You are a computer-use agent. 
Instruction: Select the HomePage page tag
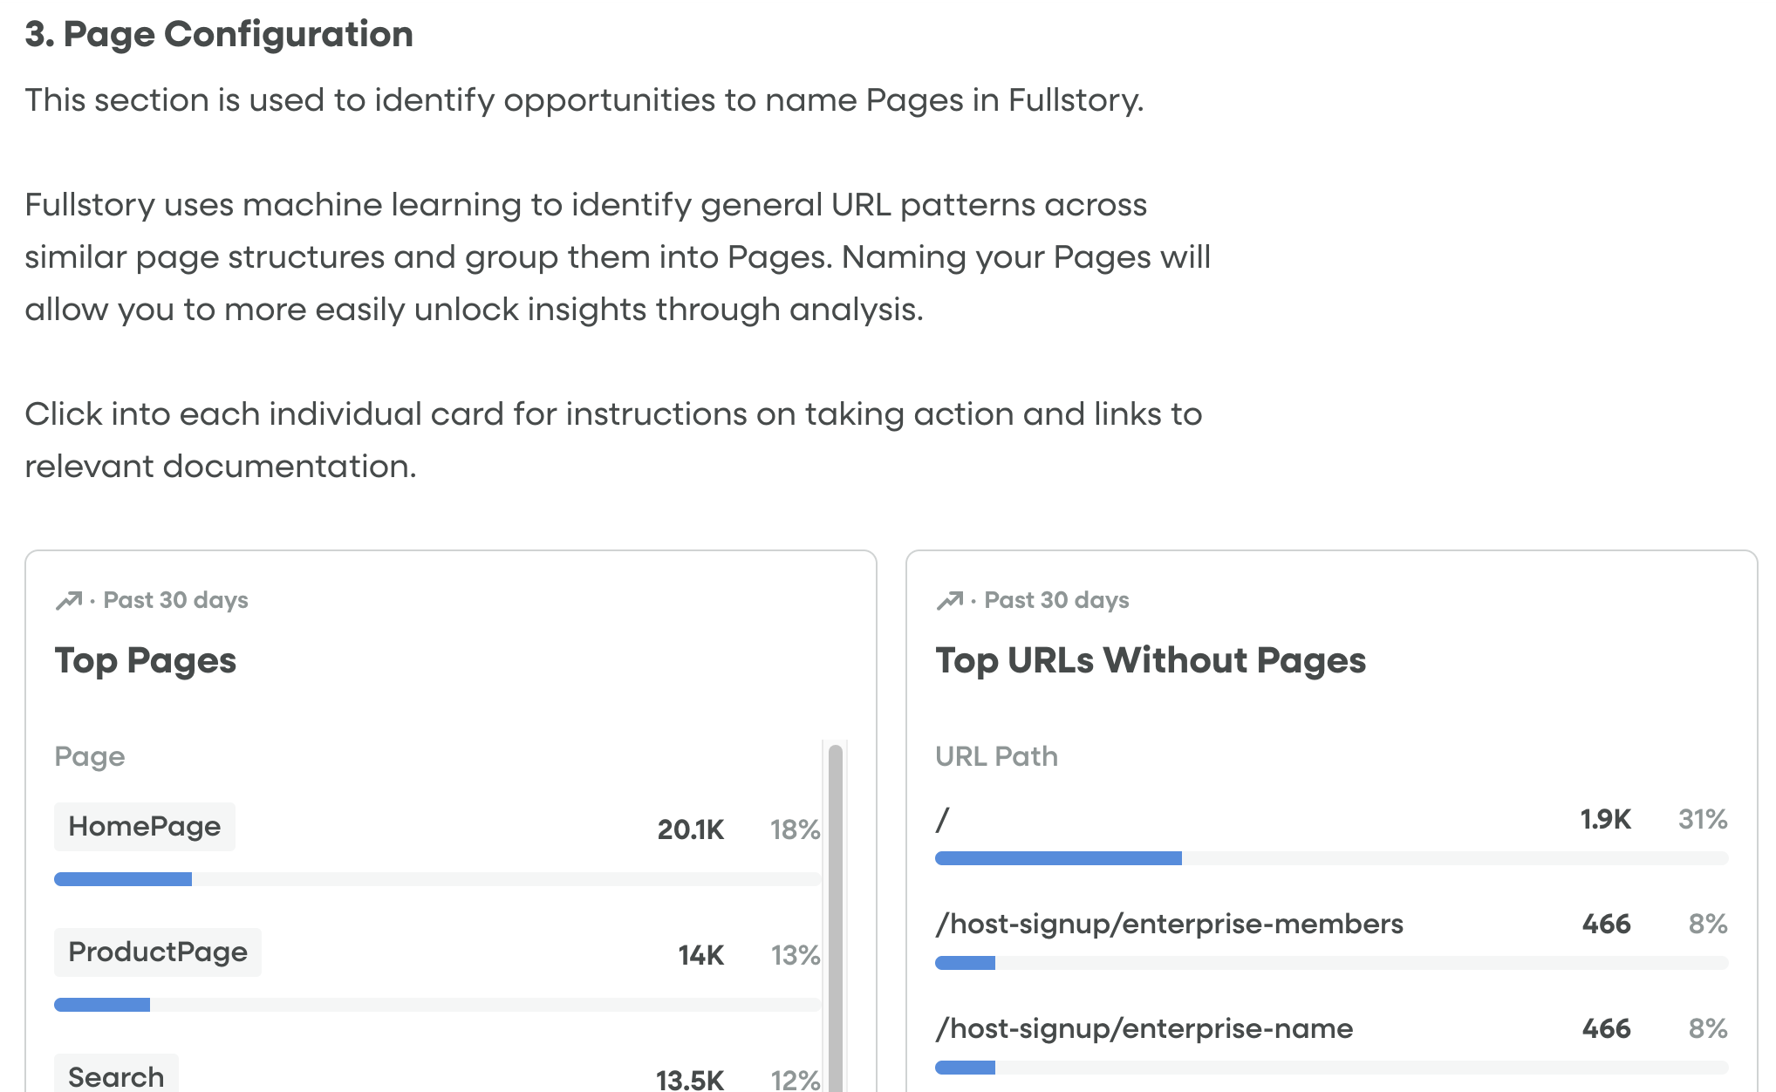coord(145,826)
